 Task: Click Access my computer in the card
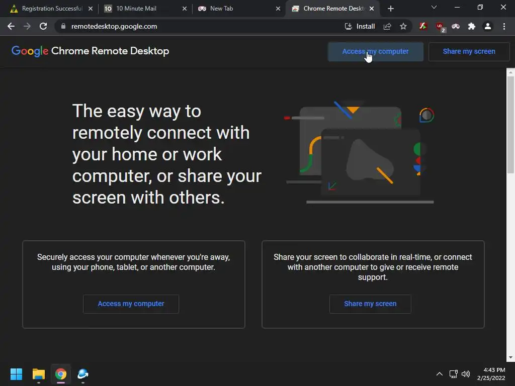tap(131, 304)
